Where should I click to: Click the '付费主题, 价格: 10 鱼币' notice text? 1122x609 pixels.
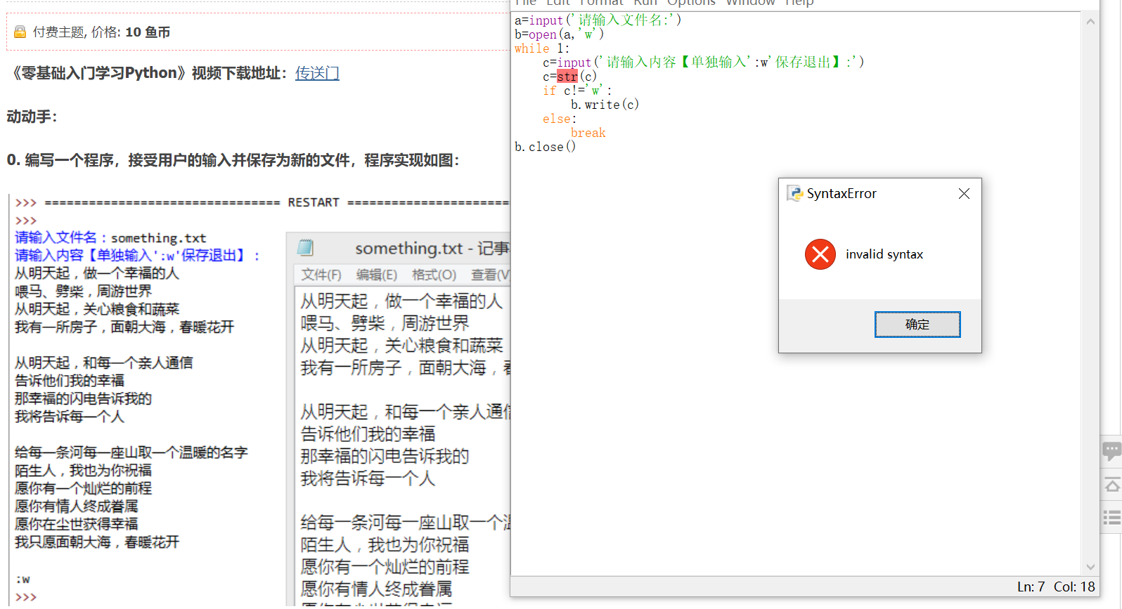coord(101,32)
